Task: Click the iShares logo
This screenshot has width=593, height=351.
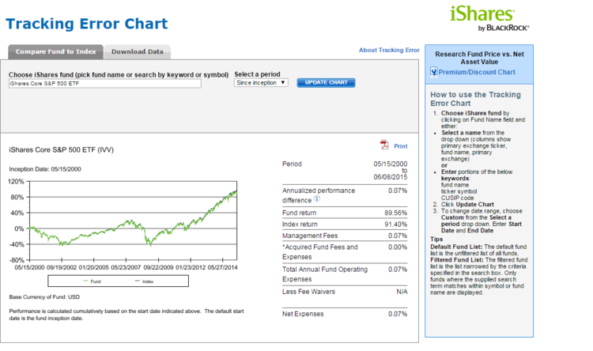Action: coord(482,13)
